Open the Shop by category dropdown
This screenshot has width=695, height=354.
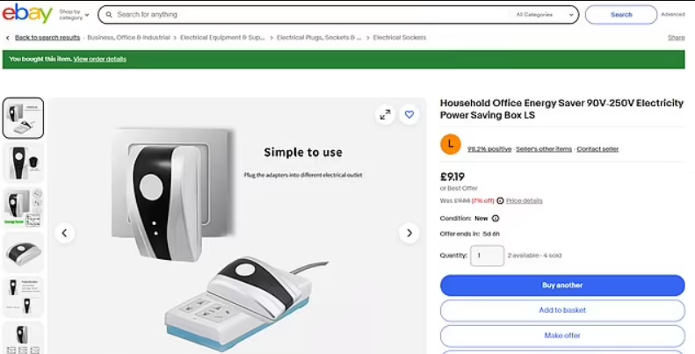[74, 15]
